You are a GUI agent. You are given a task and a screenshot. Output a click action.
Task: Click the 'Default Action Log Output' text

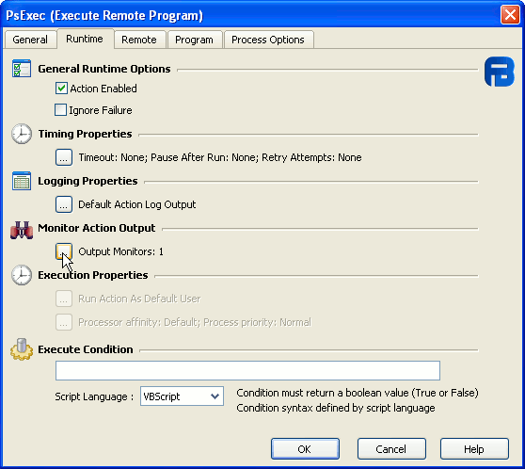point(137,204)
